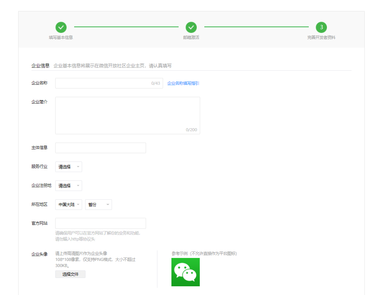Screen dimensions: 392x295
Task: Click the WeChat logo example image
Action: [185, 272]
